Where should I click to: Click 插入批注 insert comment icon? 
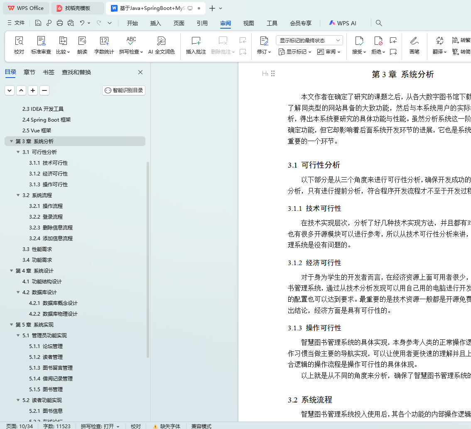coord(196,45)
